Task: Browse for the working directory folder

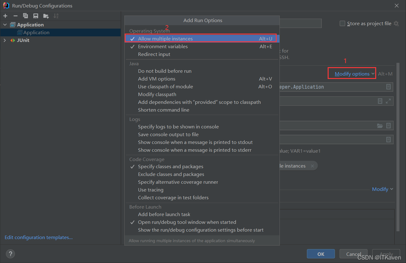Action: coord(380,126)
